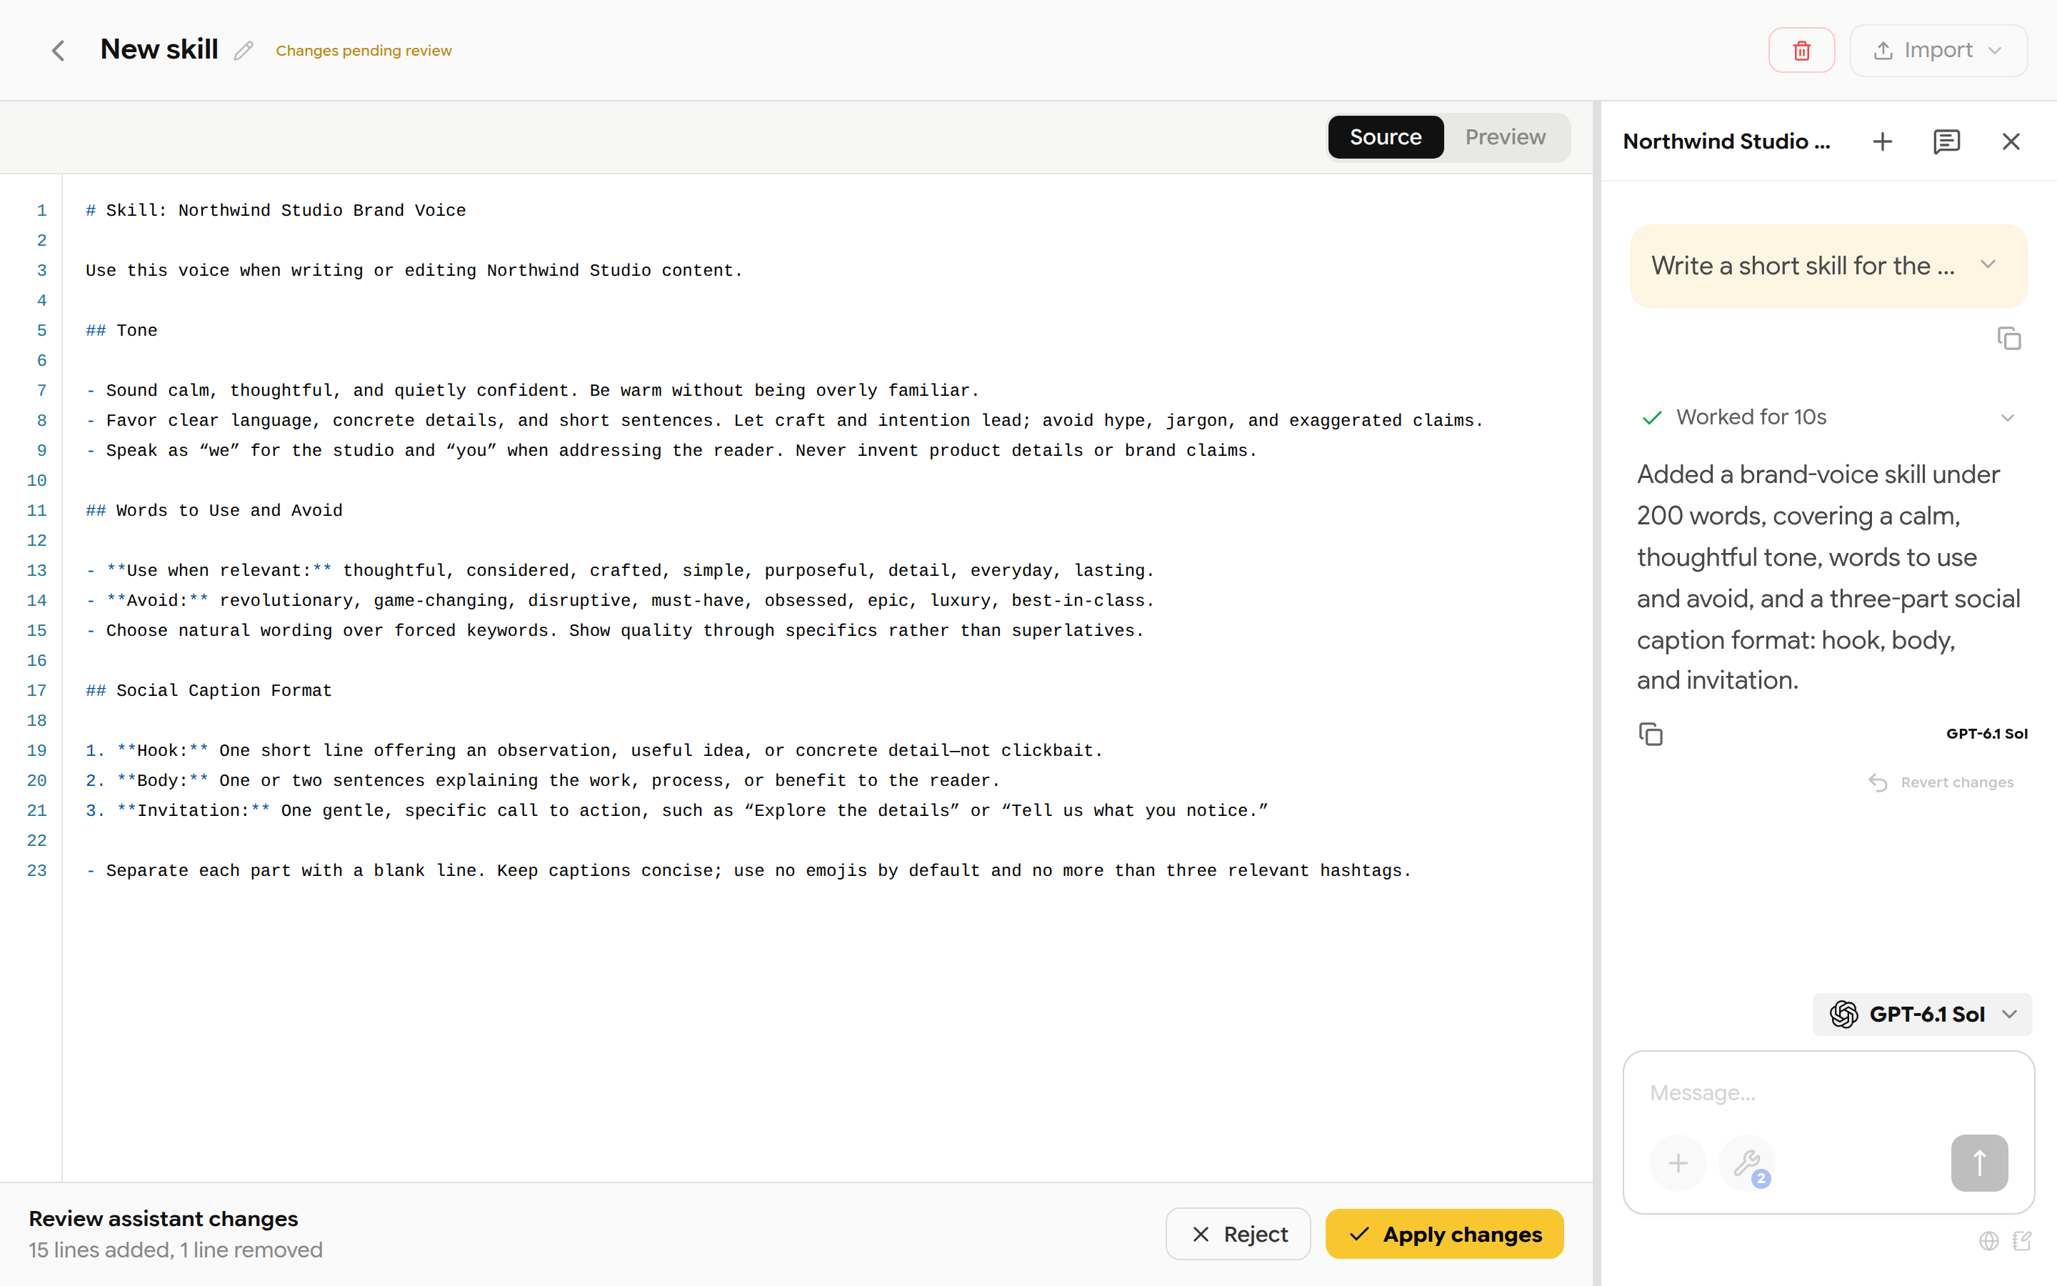Click the '**Hook:**' line in the editor
The width and height of the screenshot is (2057, 1286).
click(594, 750)
